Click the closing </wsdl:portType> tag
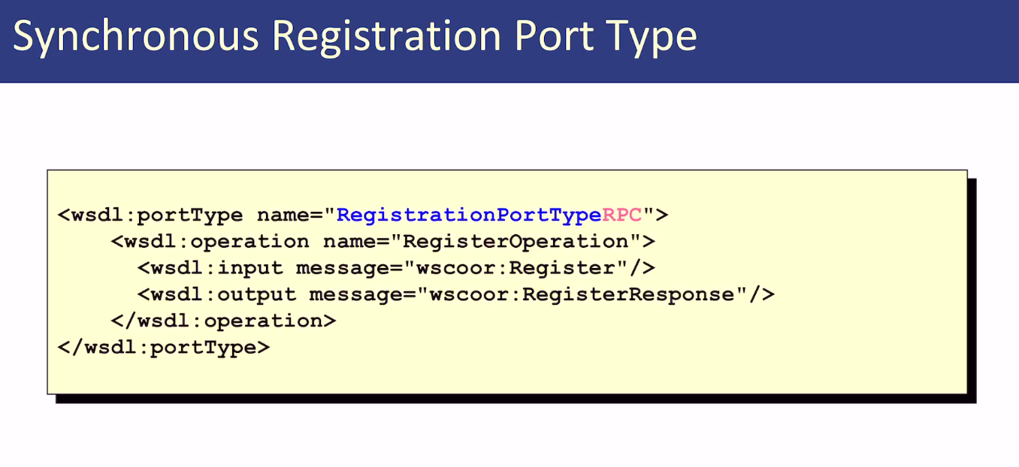This screenshot has height=467, width=1019. [x=163, y=347]
